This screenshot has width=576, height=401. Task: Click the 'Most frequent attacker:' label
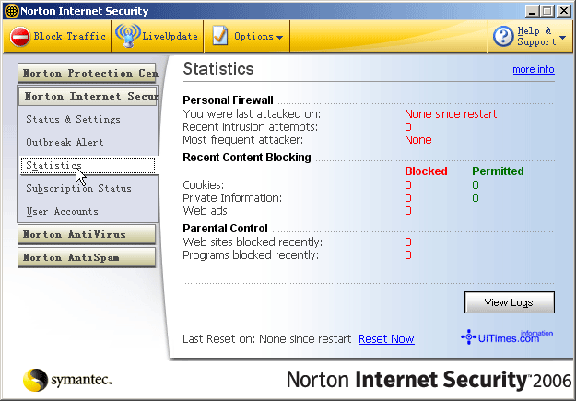pyautogui.click(x=242, y=140)
